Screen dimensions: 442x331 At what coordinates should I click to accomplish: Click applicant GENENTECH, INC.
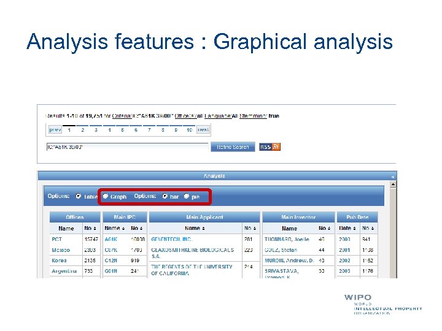point(171,239)
